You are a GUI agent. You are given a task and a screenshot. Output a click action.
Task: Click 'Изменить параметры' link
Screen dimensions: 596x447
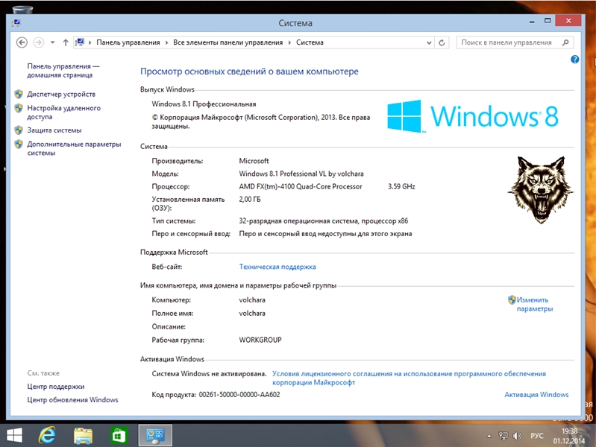pos(534,304)
